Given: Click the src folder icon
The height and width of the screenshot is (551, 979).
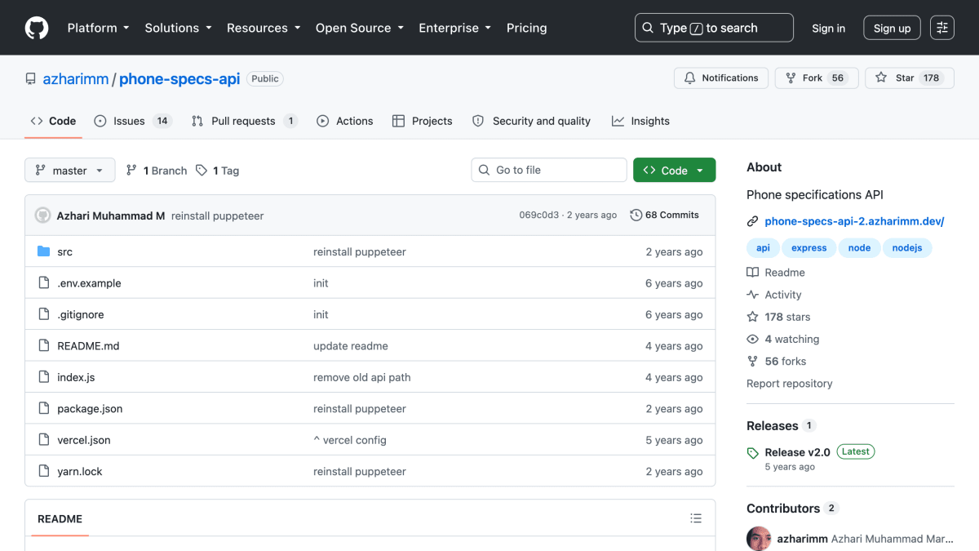Looking at the screenshot, I should pyautogui.click(x=44, y=251).
